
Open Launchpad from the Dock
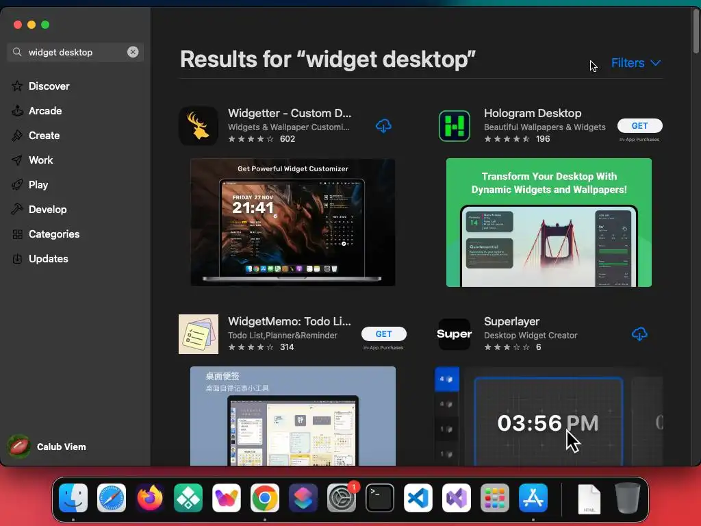495,498
